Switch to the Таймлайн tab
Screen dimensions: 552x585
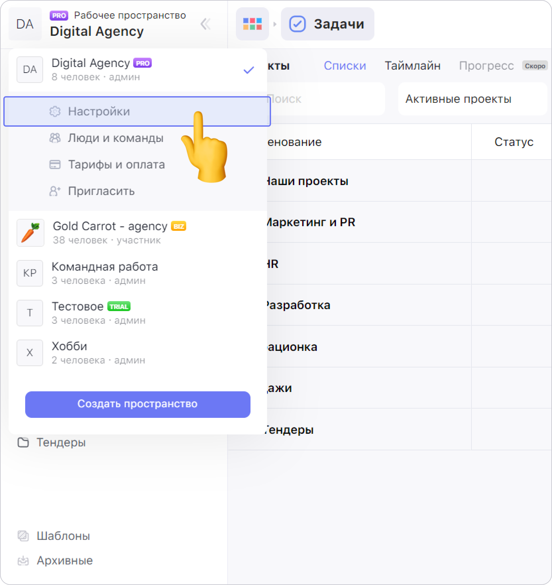point(413,66)
